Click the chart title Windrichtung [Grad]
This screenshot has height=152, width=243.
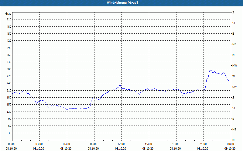coord(122,3)
